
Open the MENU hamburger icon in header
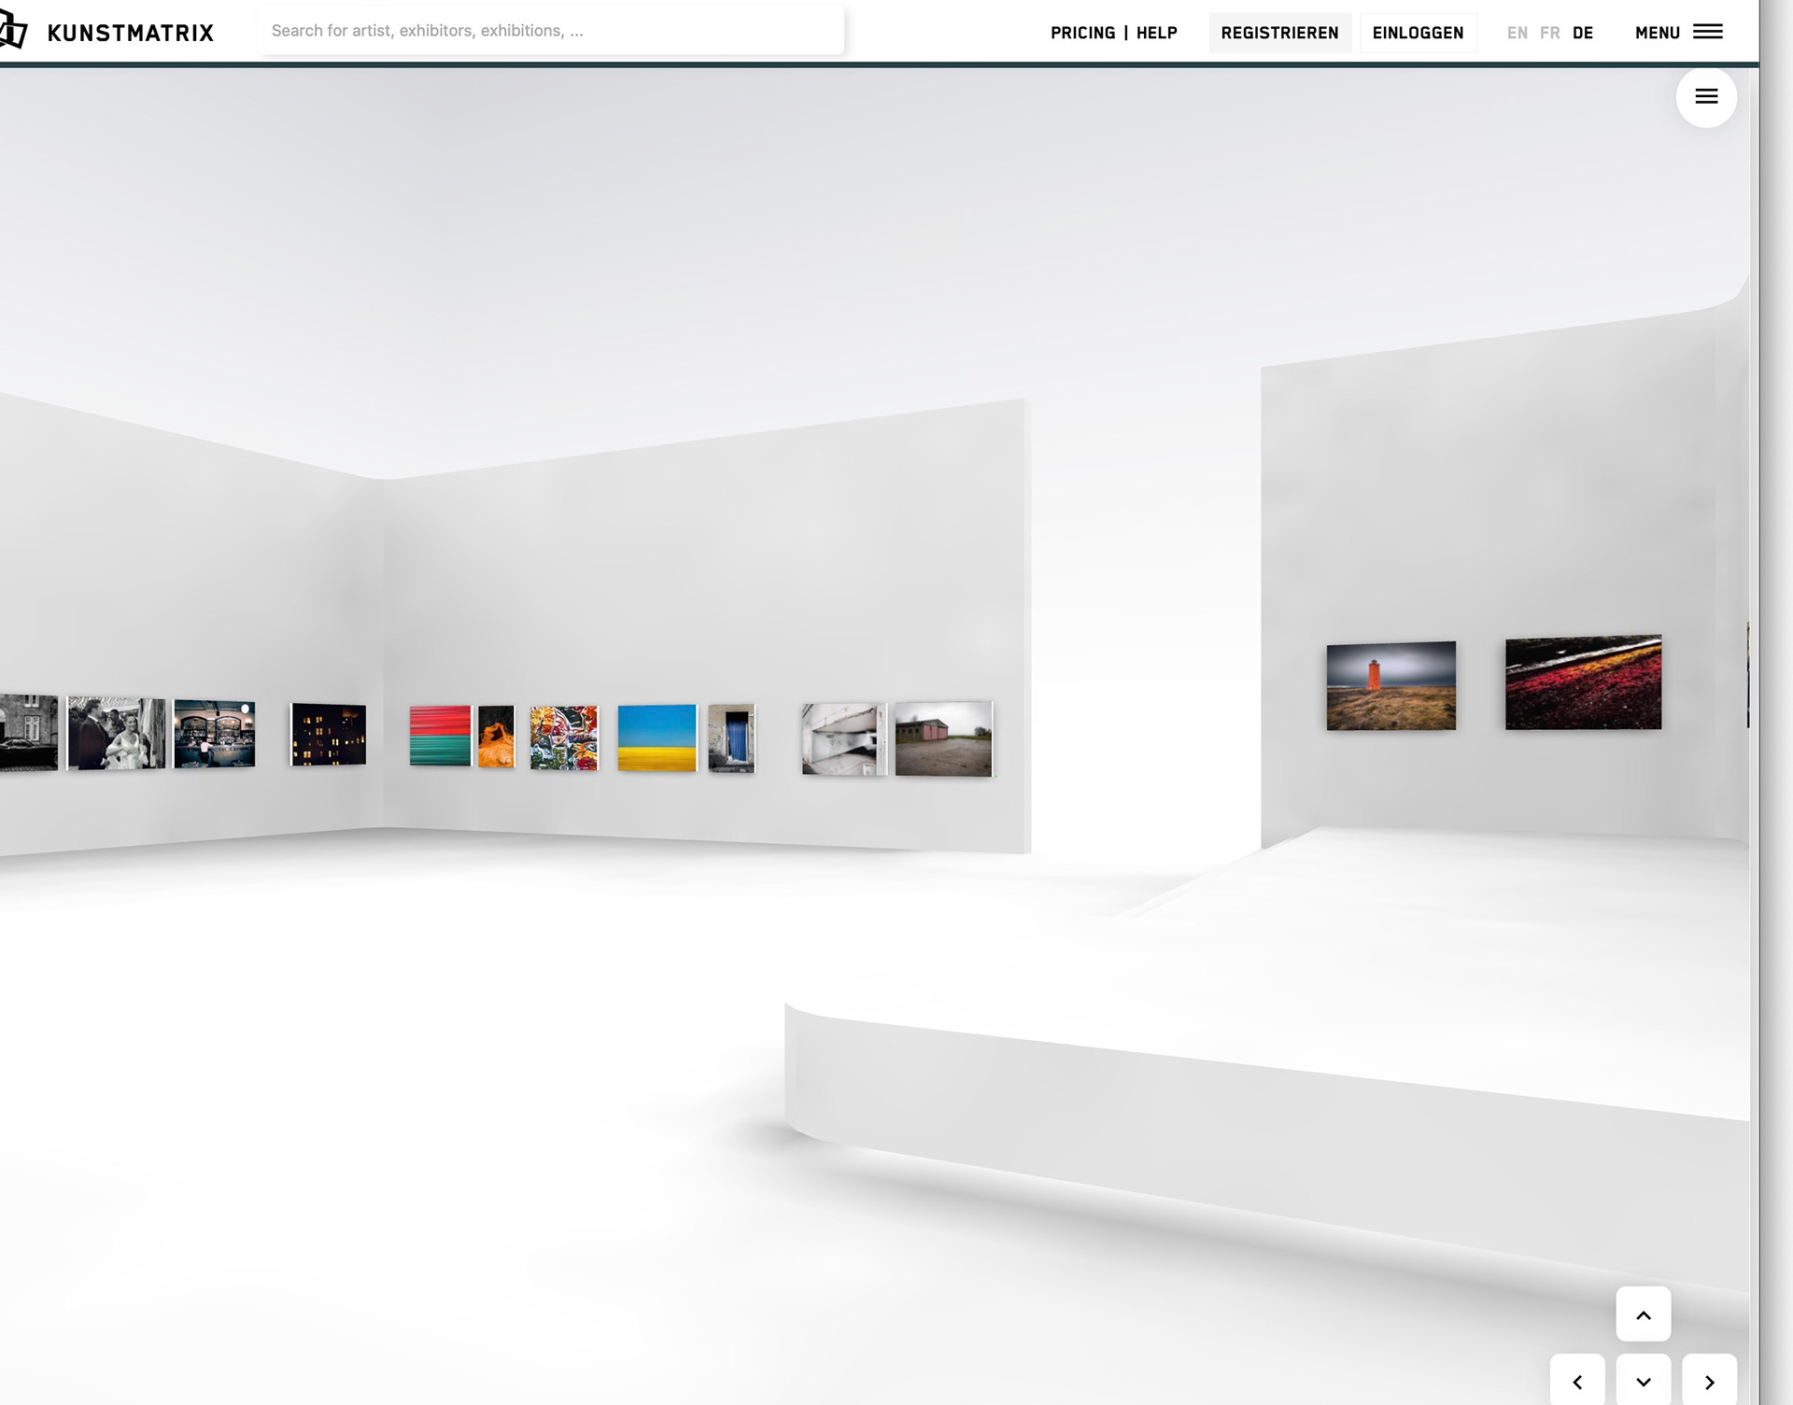(1708, 32)
